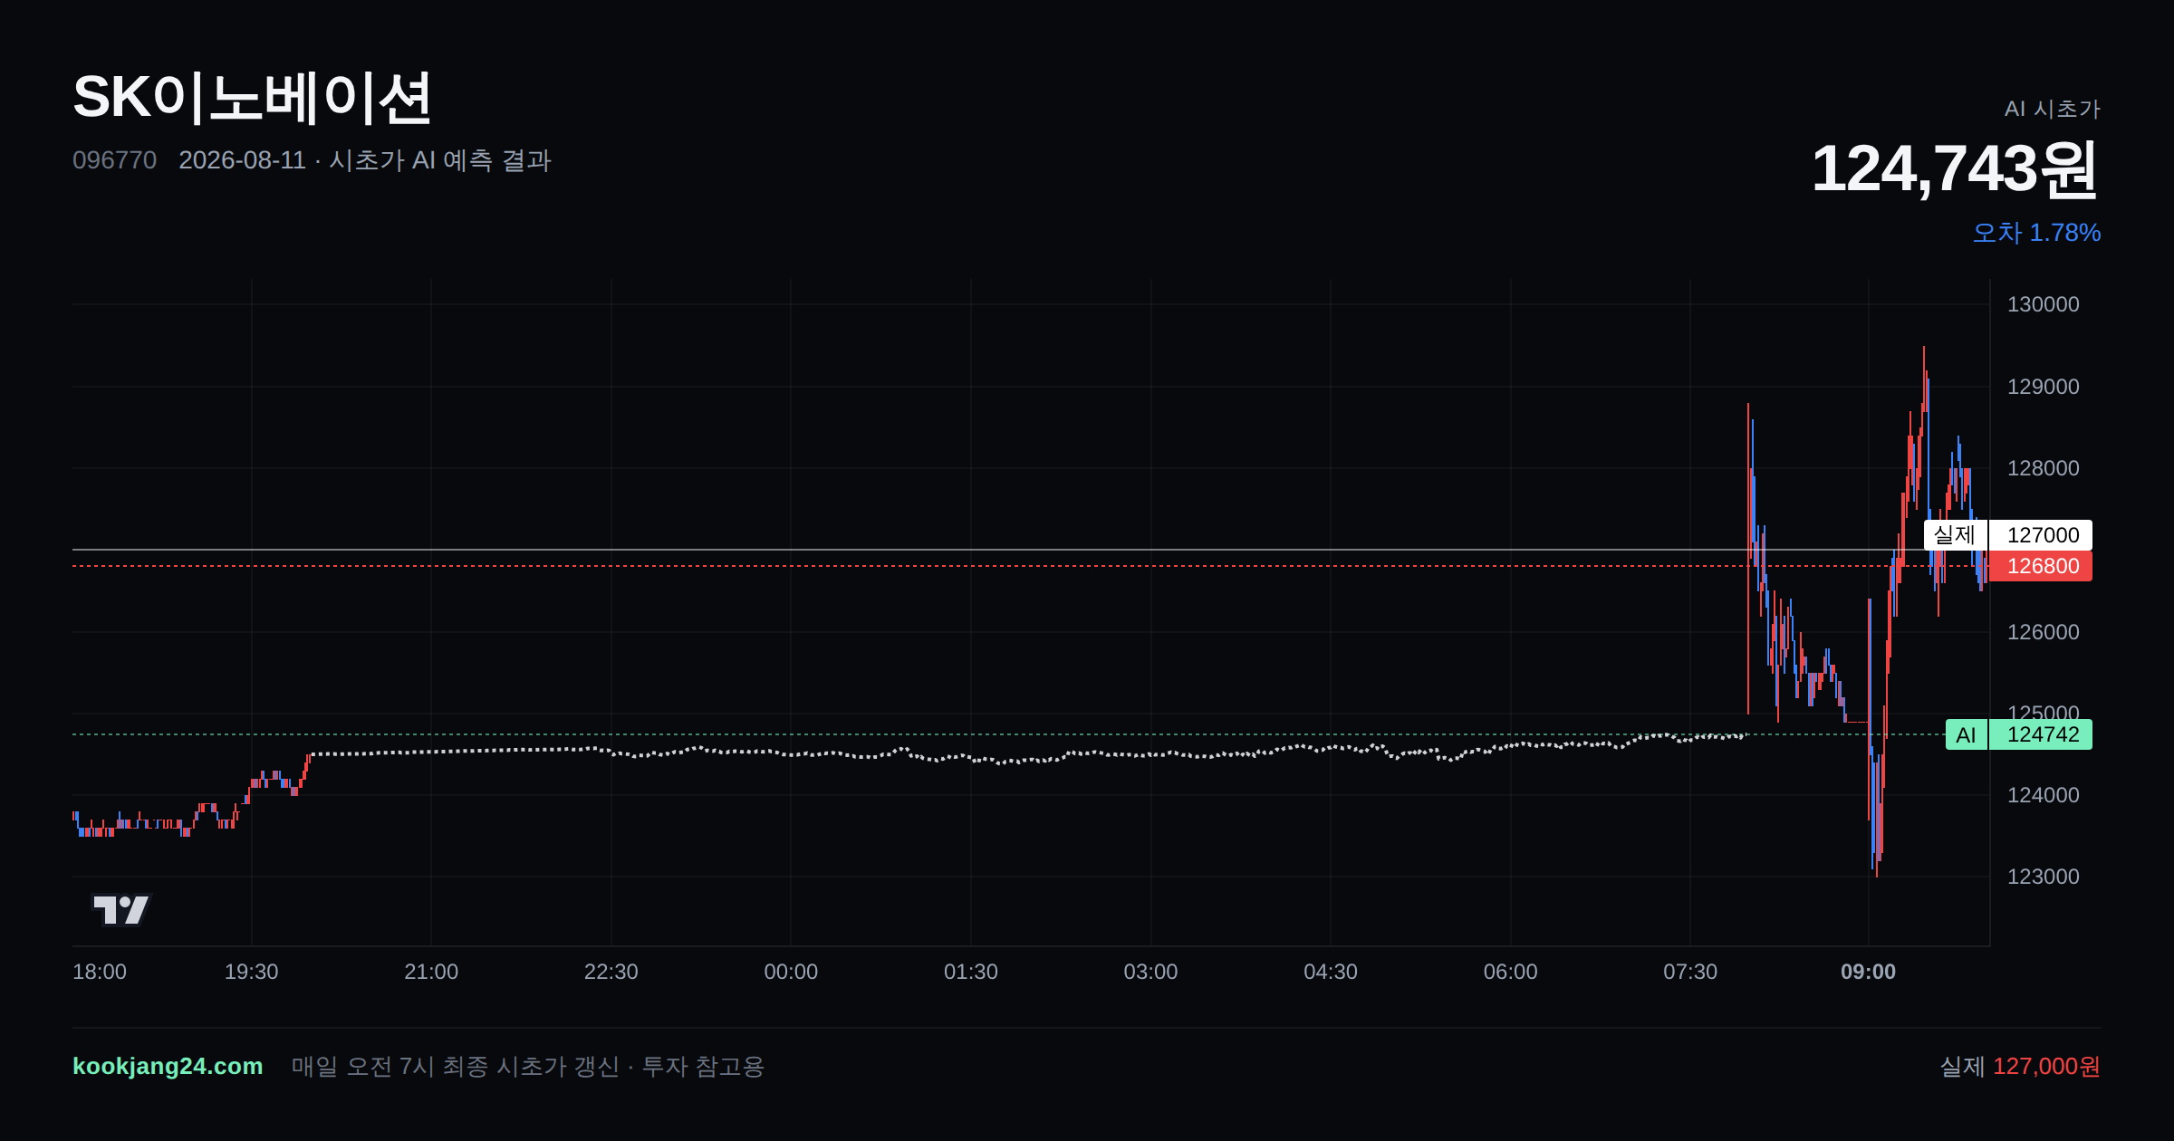The image size is (2174, 1141).
Task: Click the AI 시초가 label
Action: 2052,109
